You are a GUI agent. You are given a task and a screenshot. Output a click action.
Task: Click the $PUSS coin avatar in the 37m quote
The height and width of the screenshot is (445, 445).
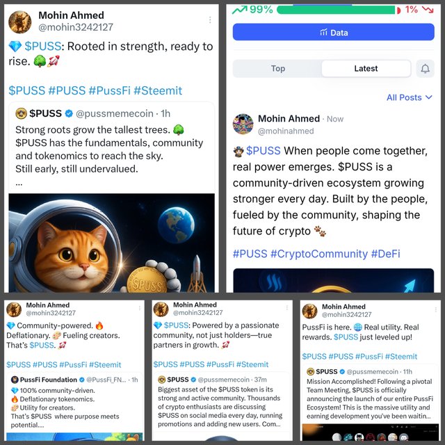pyautogui.click(x=162, y=380)
